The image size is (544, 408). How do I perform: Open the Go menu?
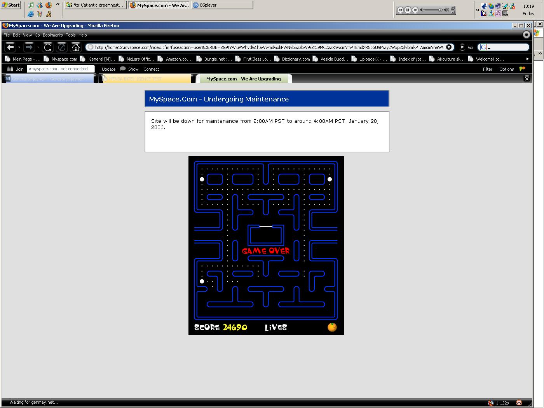pyautogui.click(x=37, y=35)
